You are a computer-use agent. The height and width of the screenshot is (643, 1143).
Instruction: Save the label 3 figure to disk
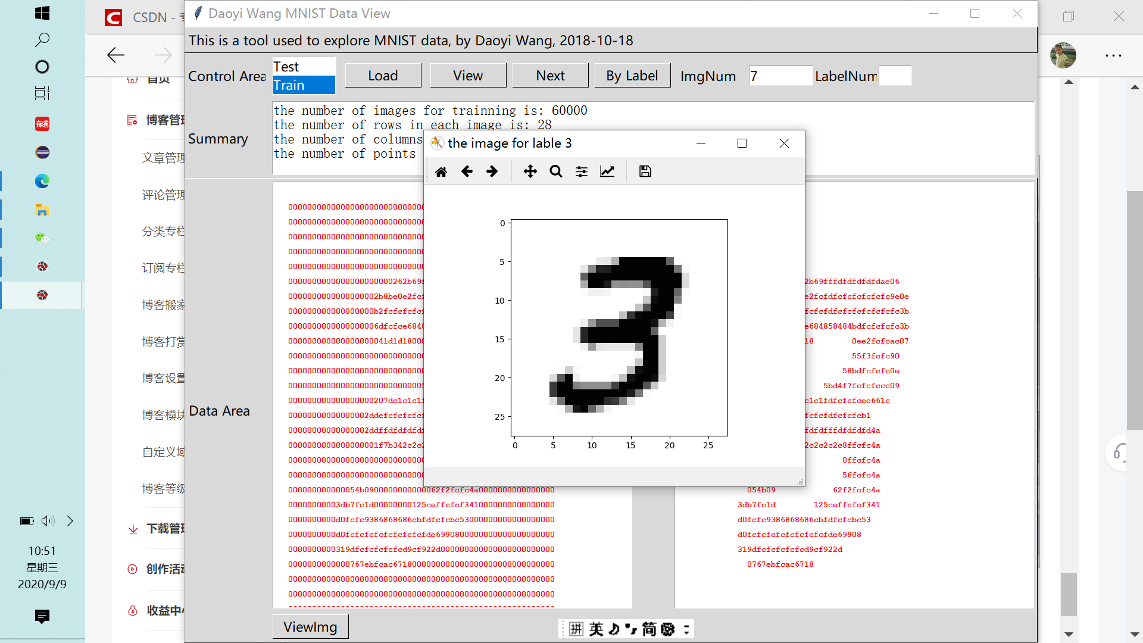[645, 171]
